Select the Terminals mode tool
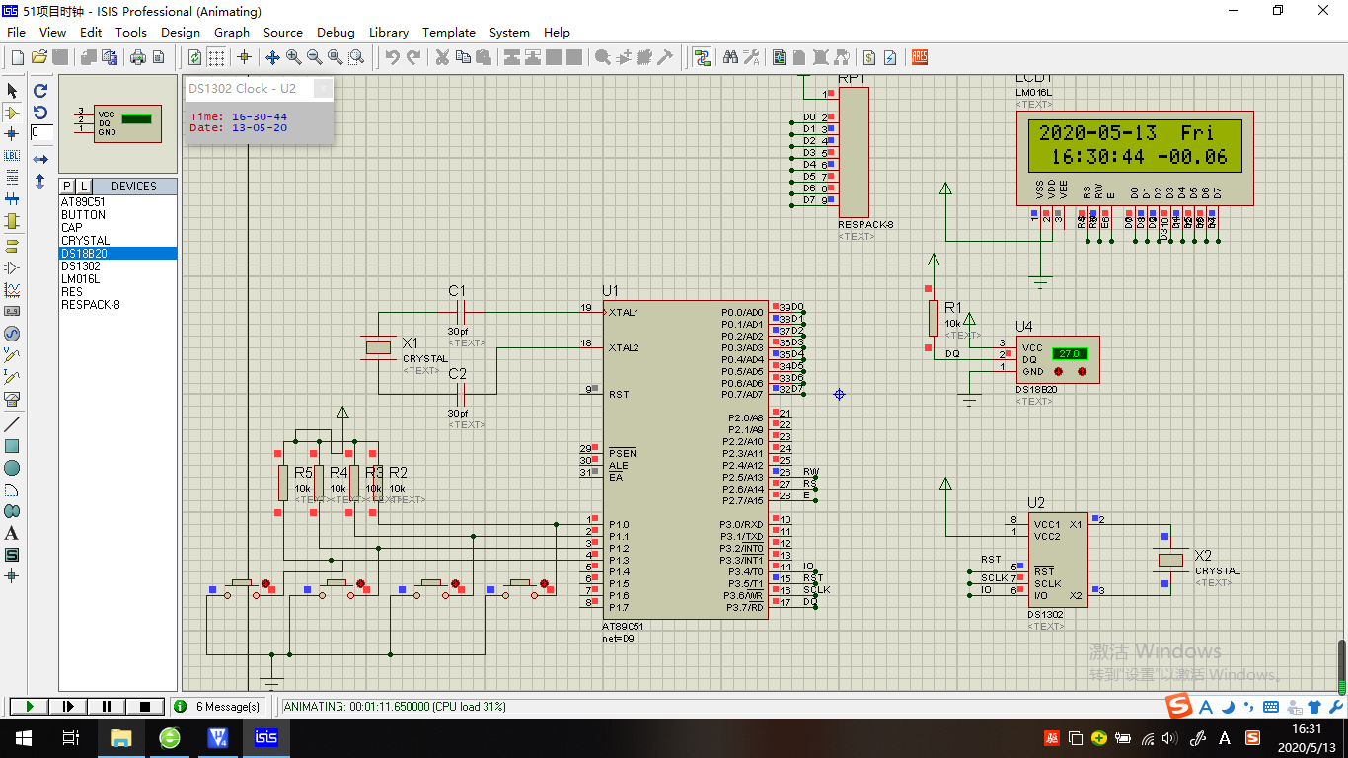 (x=12, y=245)
